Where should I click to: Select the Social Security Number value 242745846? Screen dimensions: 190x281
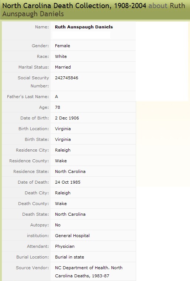pos(66,78)
